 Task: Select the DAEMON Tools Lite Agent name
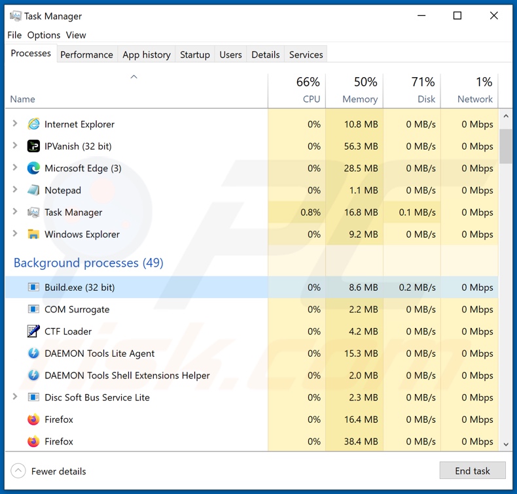point(99,354)
